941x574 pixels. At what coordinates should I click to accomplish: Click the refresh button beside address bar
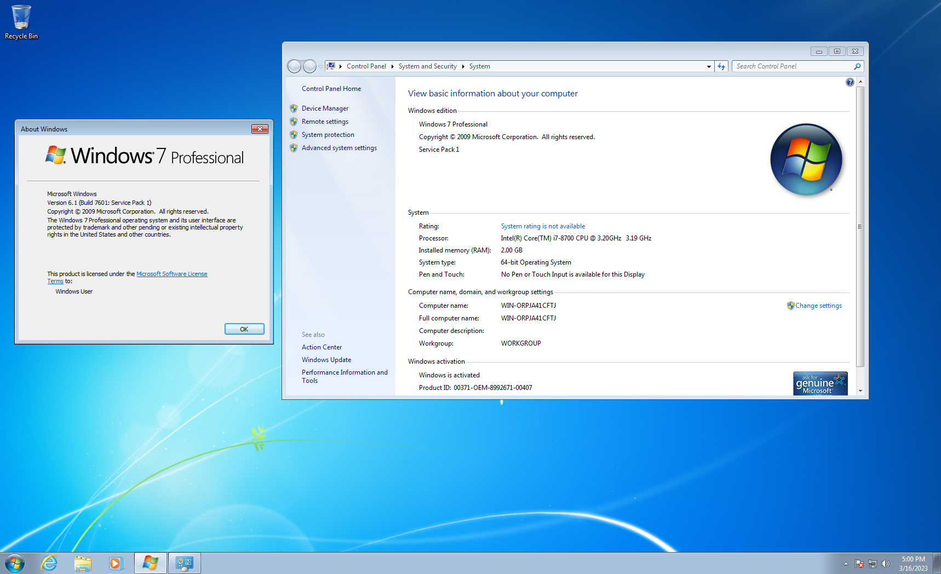[x=721, y=66]
